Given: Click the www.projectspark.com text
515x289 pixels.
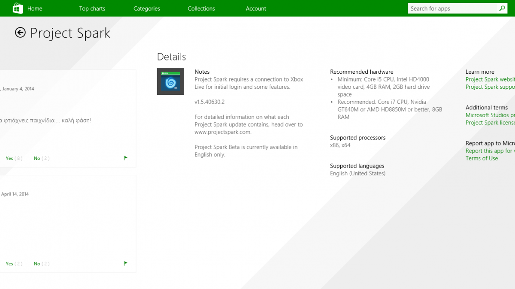Looking at the screenshot, I should coord(223,132).
